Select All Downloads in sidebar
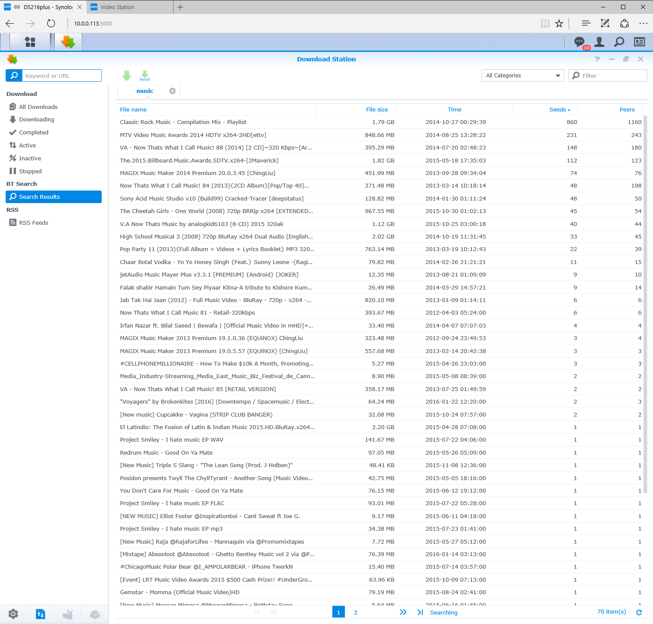This screenshot has width=653, height=624. click(x=54, y=107)
